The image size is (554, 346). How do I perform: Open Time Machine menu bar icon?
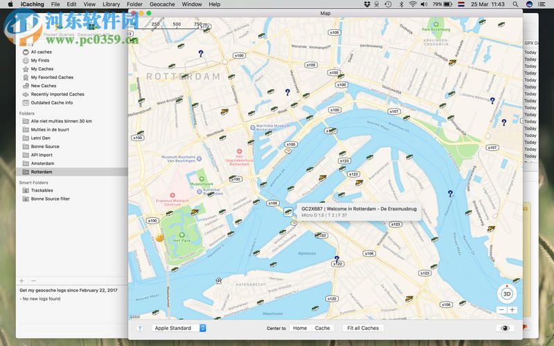pos(388,4)
